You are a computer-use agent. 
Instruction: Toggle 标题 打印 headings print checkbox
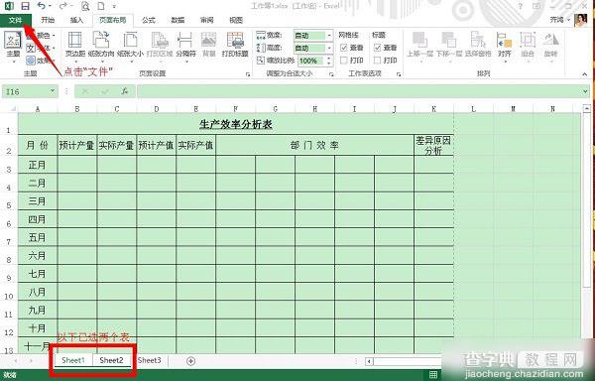377,61
